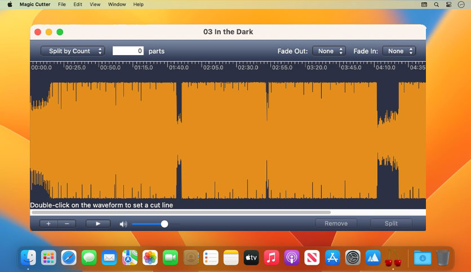Click the Remove button
Viewport: 471px width, 272px height.
[336, 224]
